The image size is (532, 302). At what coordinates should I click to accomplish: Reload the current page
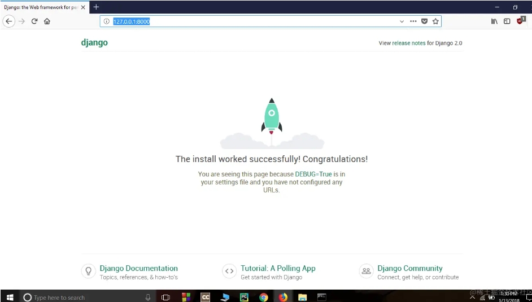[x=34, y=21]
